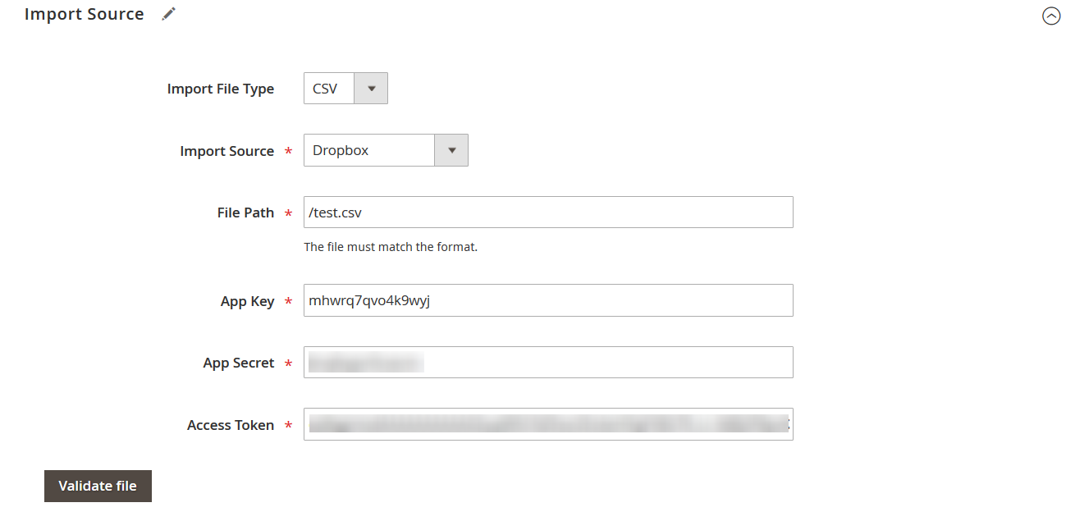Click the Access Token label
The image size is (1075, 521).
(x=231, y=425)
